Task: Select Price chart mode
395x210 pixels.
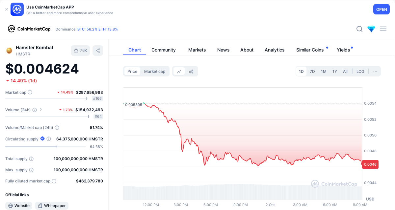Action: point(132,71)
